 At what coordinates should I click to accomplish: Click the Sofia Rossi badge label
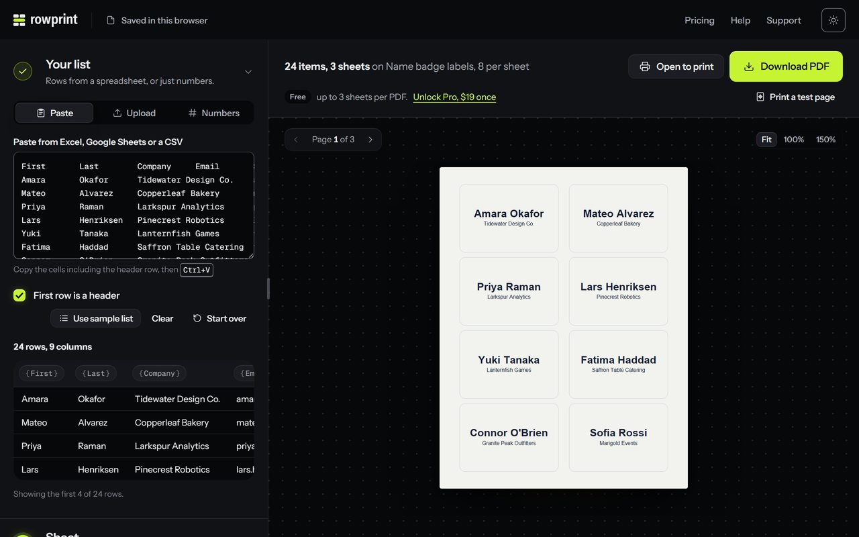pos(618,437)
